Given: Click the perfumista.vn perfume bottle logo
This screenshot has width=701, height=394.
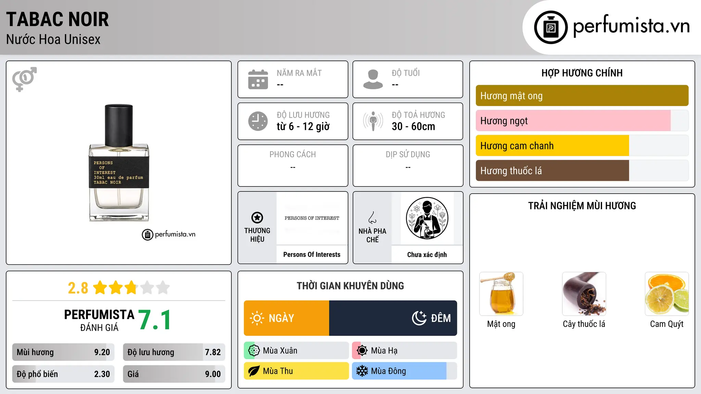Looking at the screenshot, I should [x=551, y=27].
